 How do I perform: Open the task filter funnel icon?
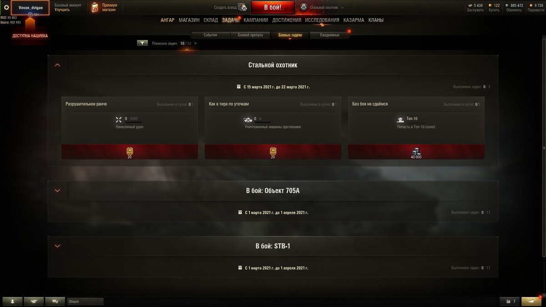(x=142, y=43)
